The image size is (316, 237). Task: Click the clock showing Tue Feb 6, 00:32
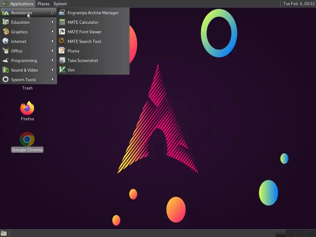(299, 4)
